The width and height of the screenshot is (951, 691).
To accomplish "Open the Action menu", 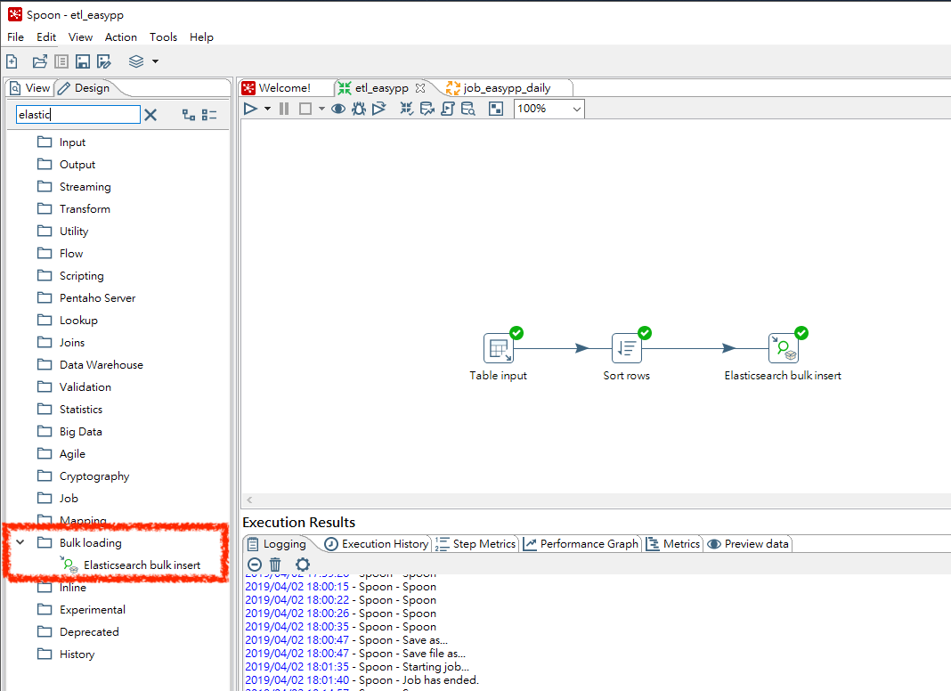I will [x=121, y=37].
